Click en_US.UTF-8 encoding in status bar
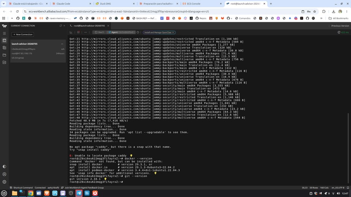351x197 pixels. click(x=338, y=187)
